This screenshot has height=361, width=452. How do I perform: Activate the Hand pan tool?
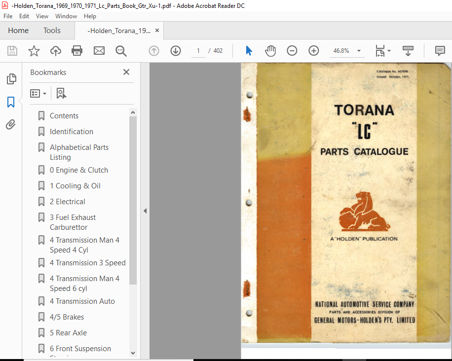[270, 51]
